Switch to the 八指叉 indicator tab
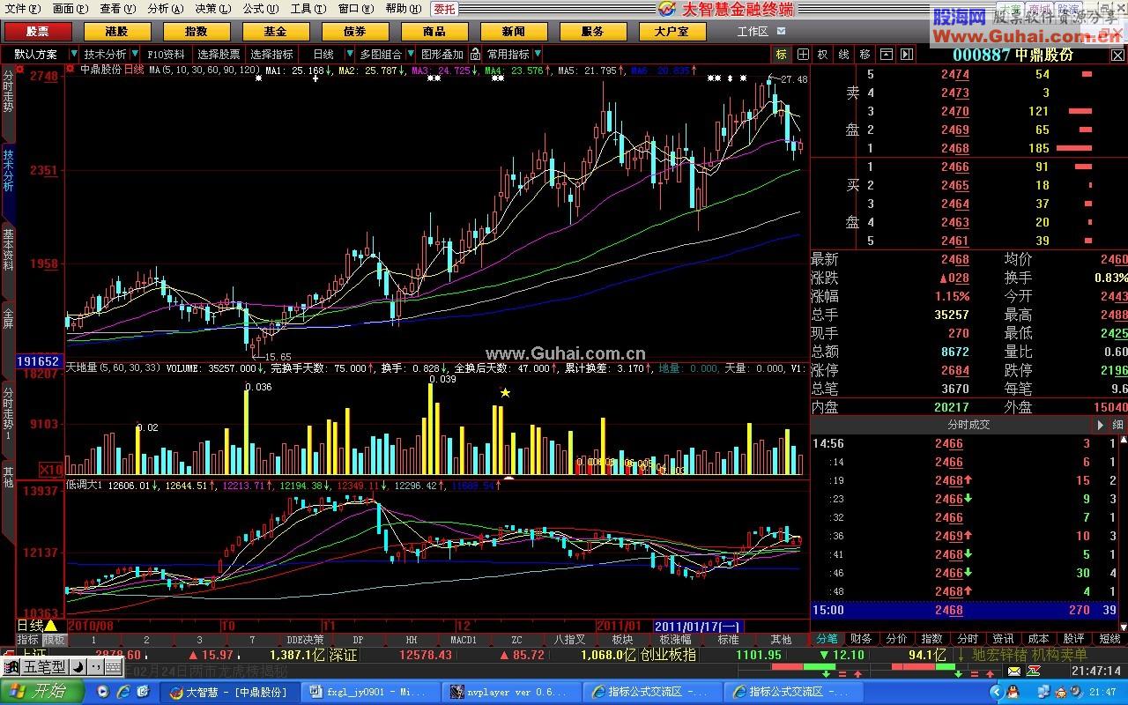 tap(569, 640)
